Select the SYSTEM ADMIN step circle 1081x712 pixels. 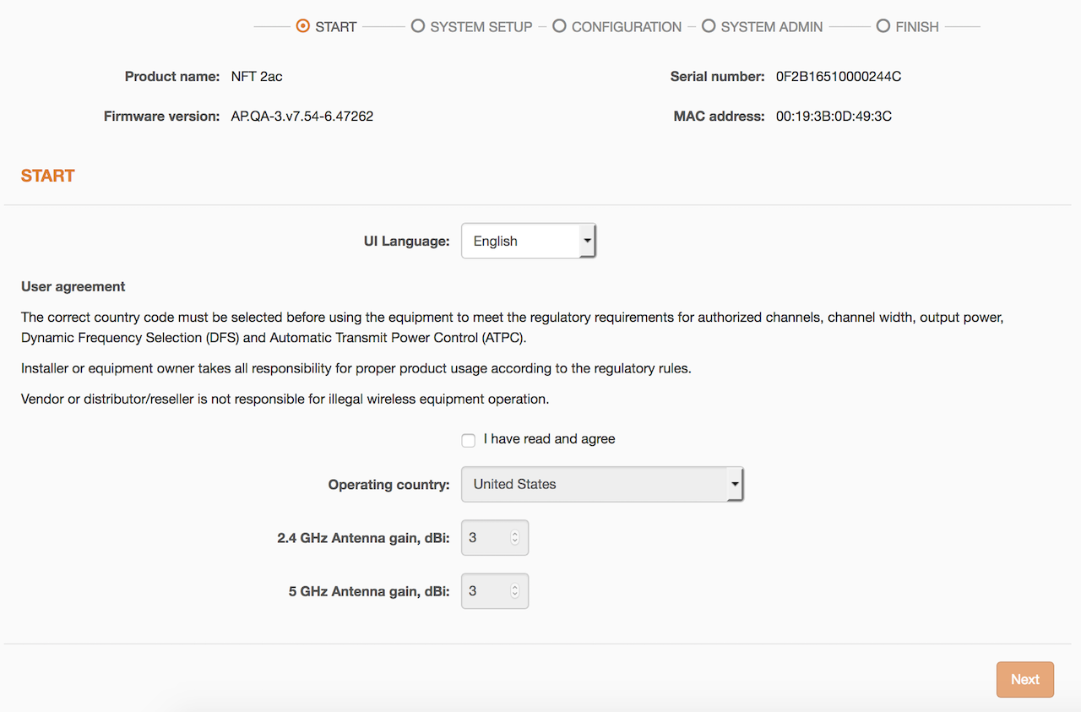click(x=708, y=26)
